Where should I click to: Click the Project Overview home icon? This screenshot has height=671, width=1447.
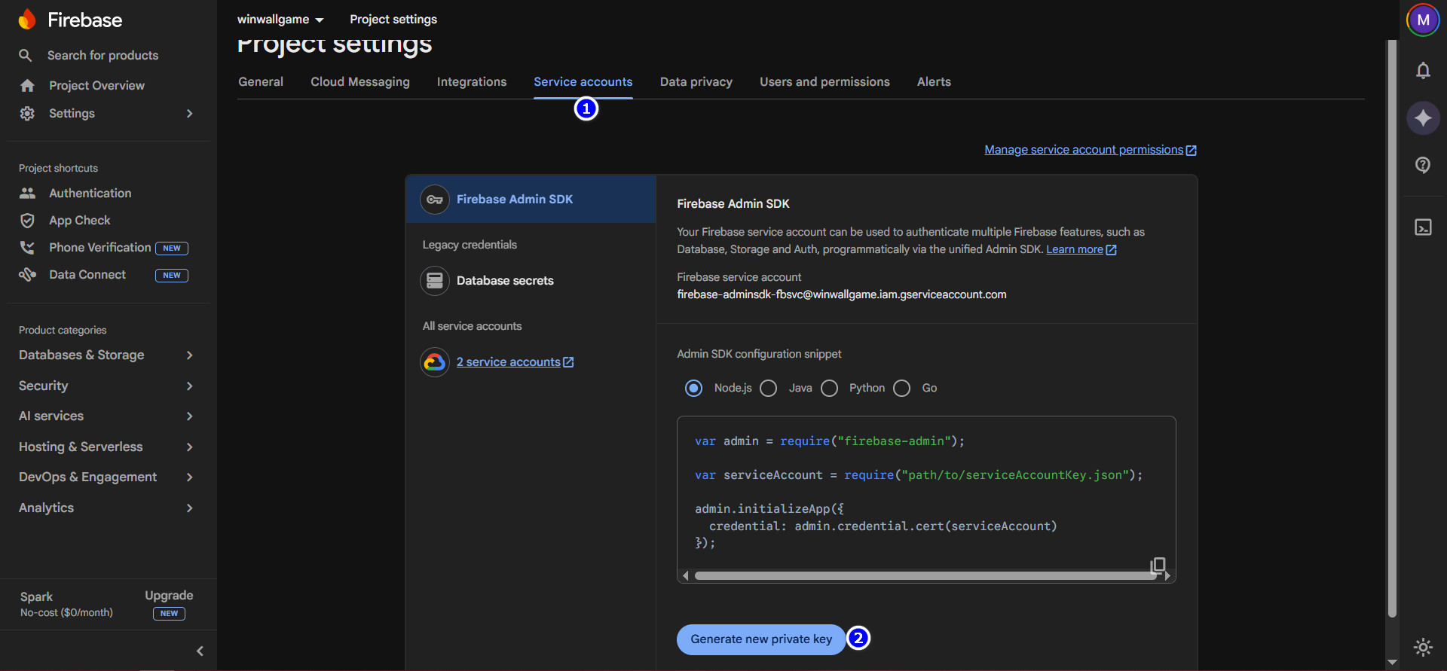[x=28, y=85]
